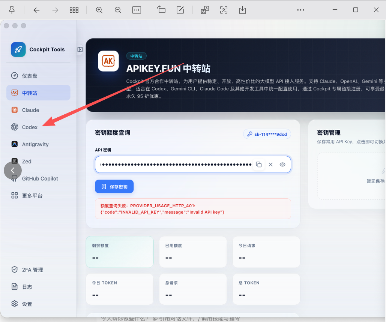Show image at actual 1:1 size
The width and height of the screenshot is (386, 322).
coord(137,10)
